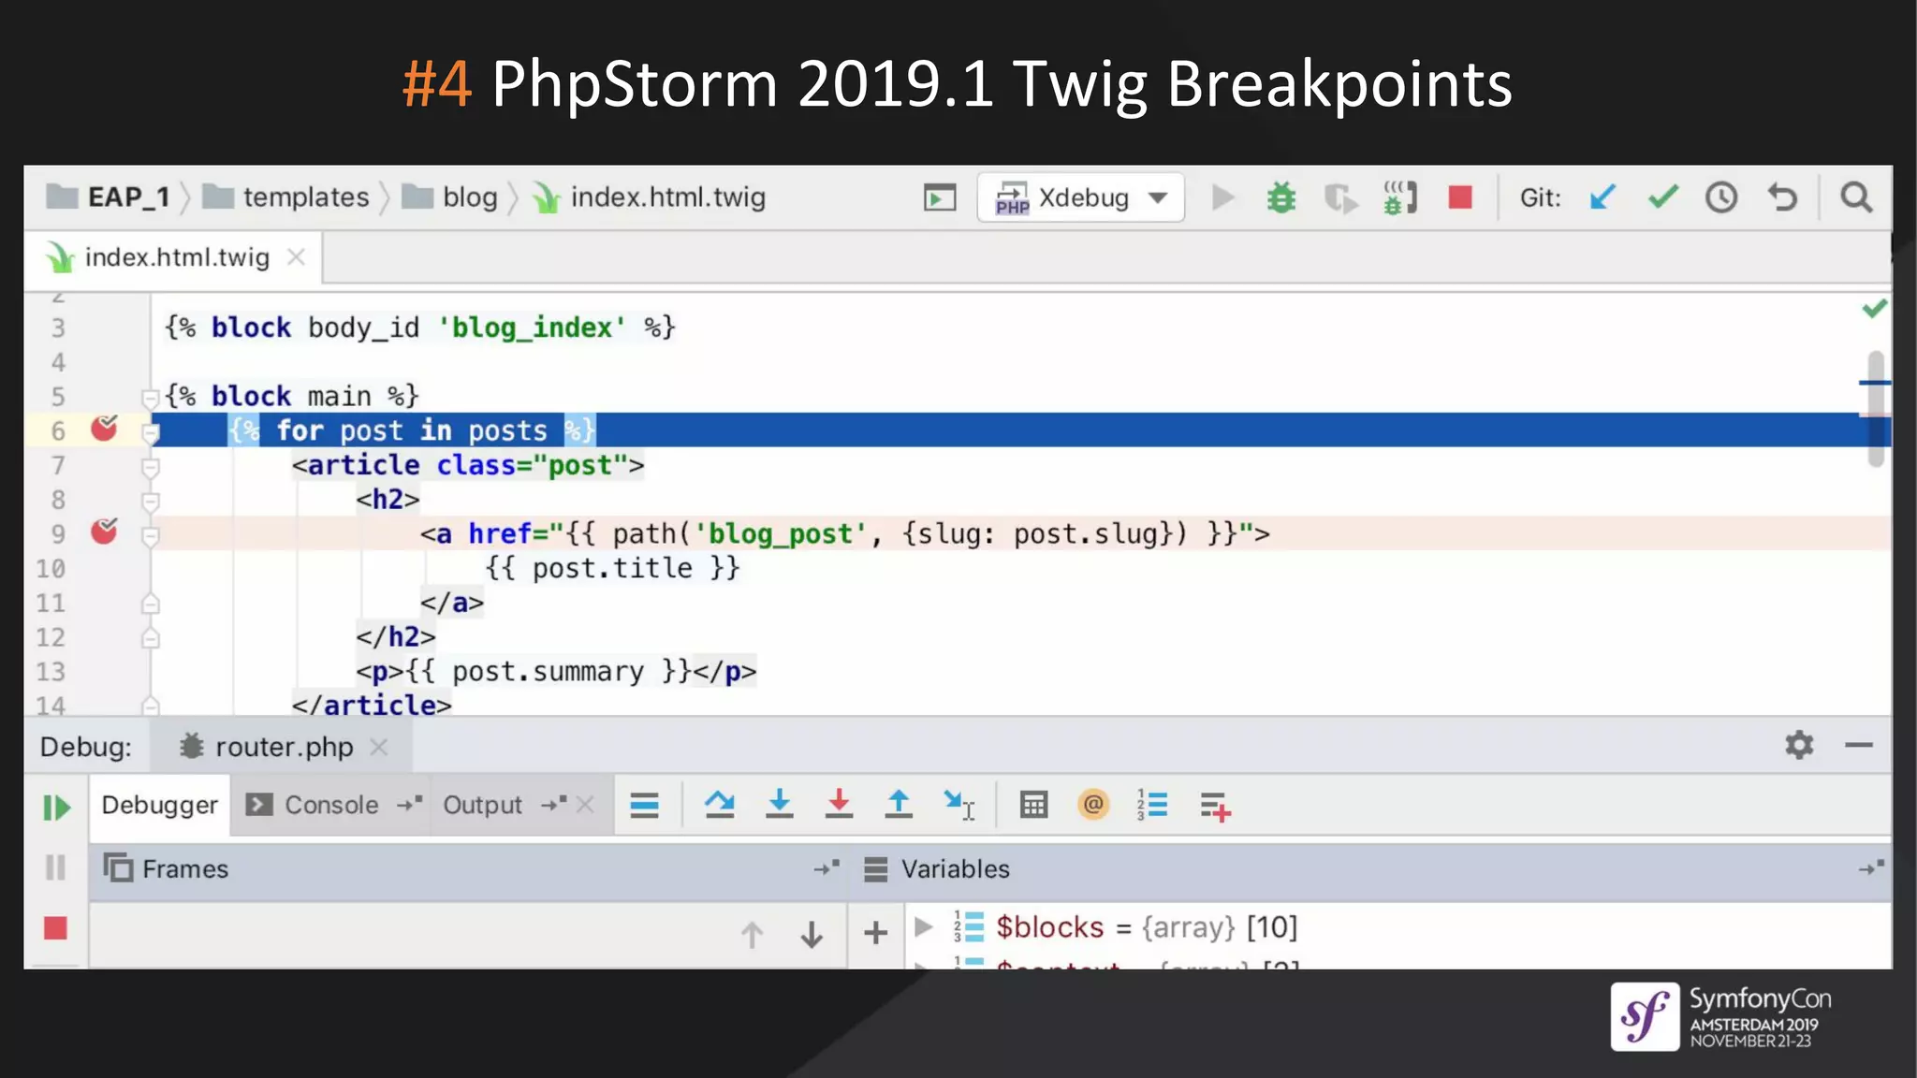Expand the $blocks array variable
Image resolution: width=1917 pixels, height=1078 pixels.
(923, 926)
